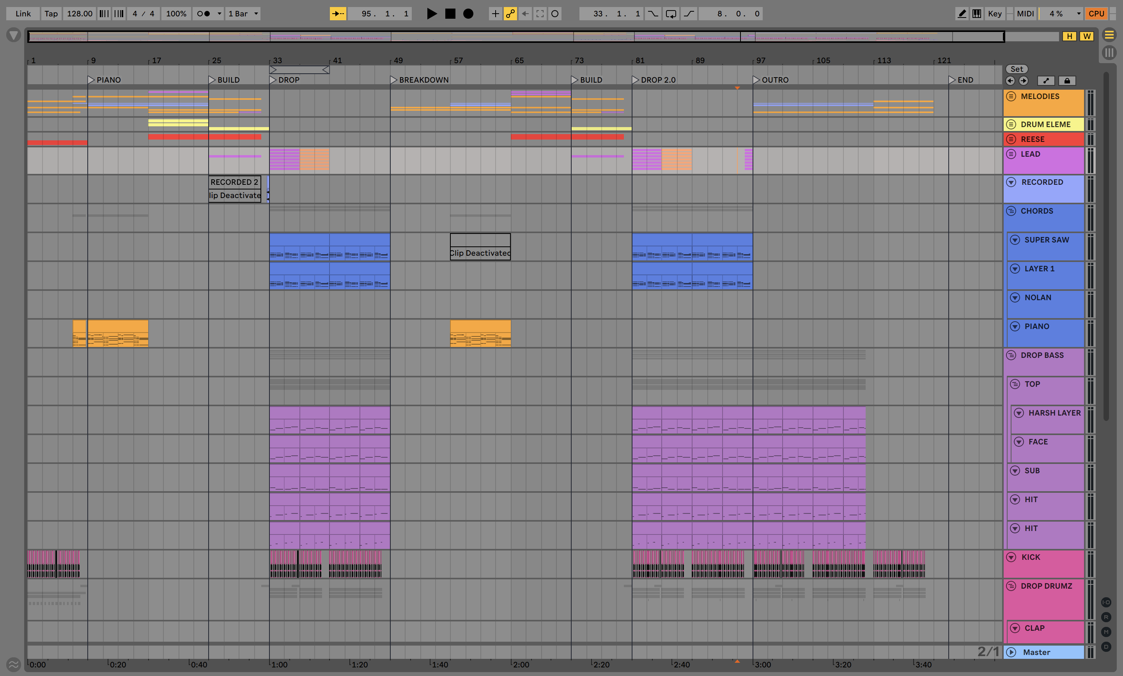Open Key map mode switch
Image resolution: width=1123 pixels, height=676 pixels.
tap(995, 14)
